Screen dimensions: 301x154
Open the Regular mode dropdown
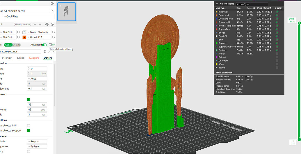point(37,141)
